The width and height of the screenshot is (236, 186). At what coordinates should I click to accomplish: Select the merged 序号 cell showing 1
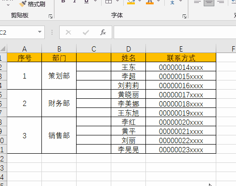click(x=25, y=76)
